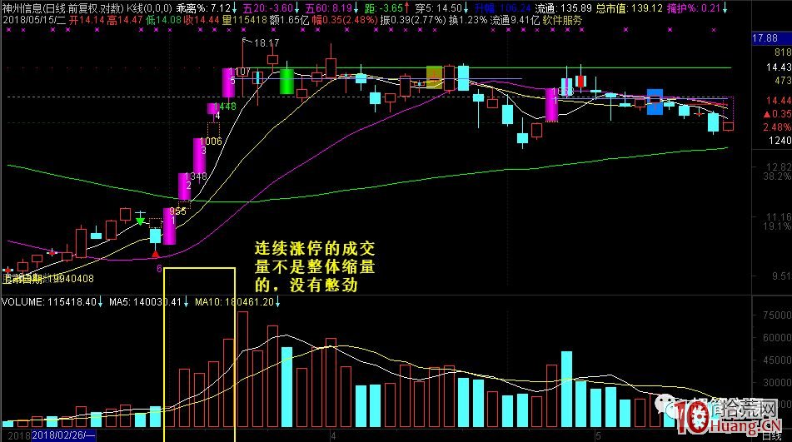
Task: Click the 乖离% 7.12 indicator value
Action: coord(203,8)
